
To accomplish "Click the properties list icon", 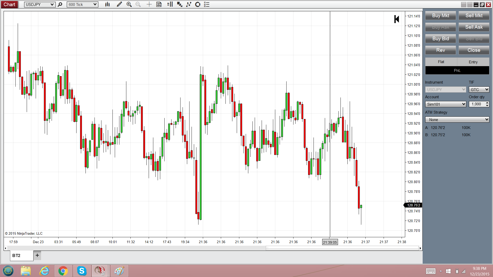I will 207,4.
